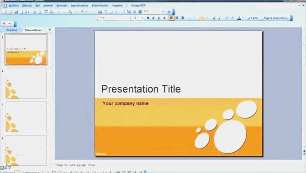Expand the font size dropdown

142,18
